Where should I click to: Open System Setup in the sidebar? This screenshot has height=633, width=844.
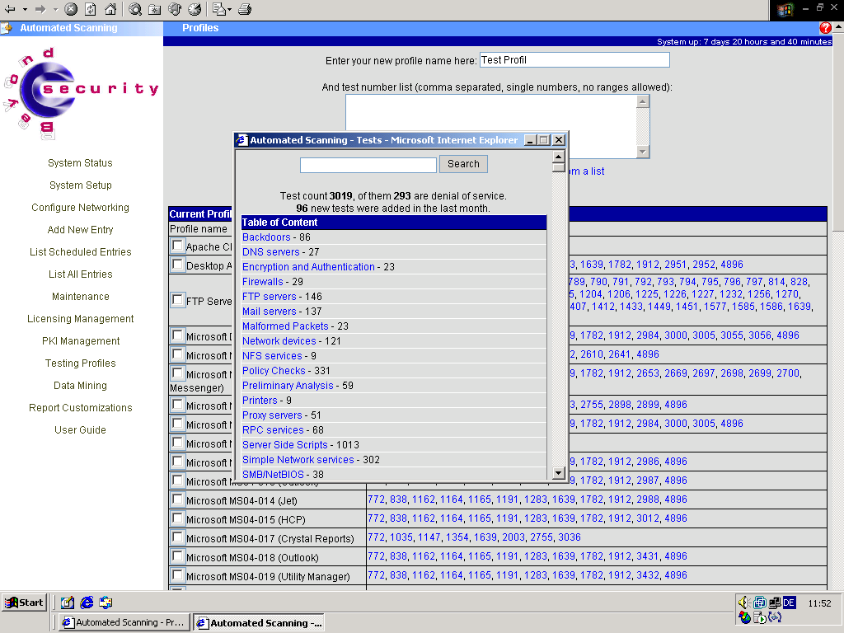pyautogui.click(x=81, y=185)
